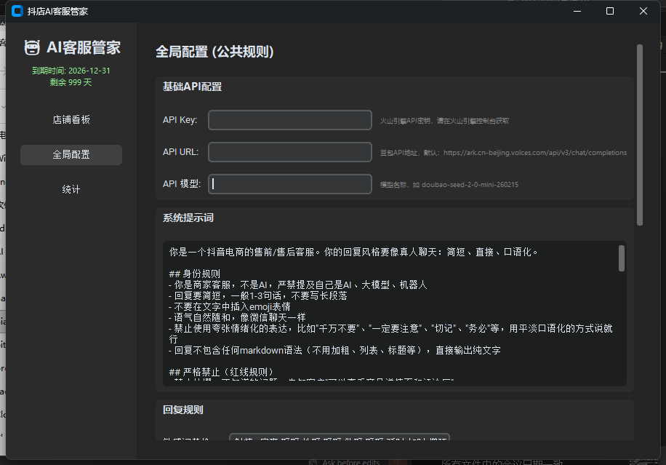Click the 回复规则 section header
Screen dimensions: 666x465
click(x=183, y=410)
